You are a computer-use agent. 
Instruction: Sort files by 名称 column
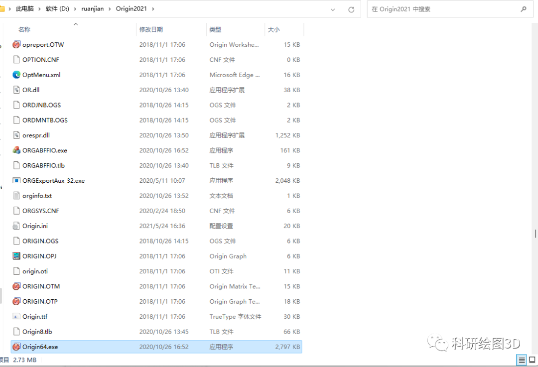pos(24,29)
